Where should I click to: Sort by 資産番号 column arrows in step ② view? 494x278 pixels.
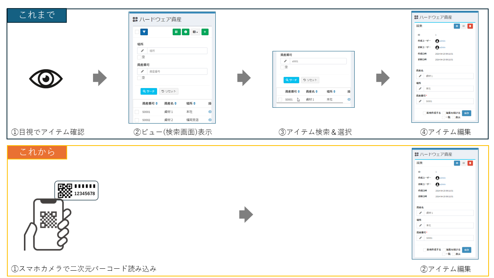pos(157,103)
